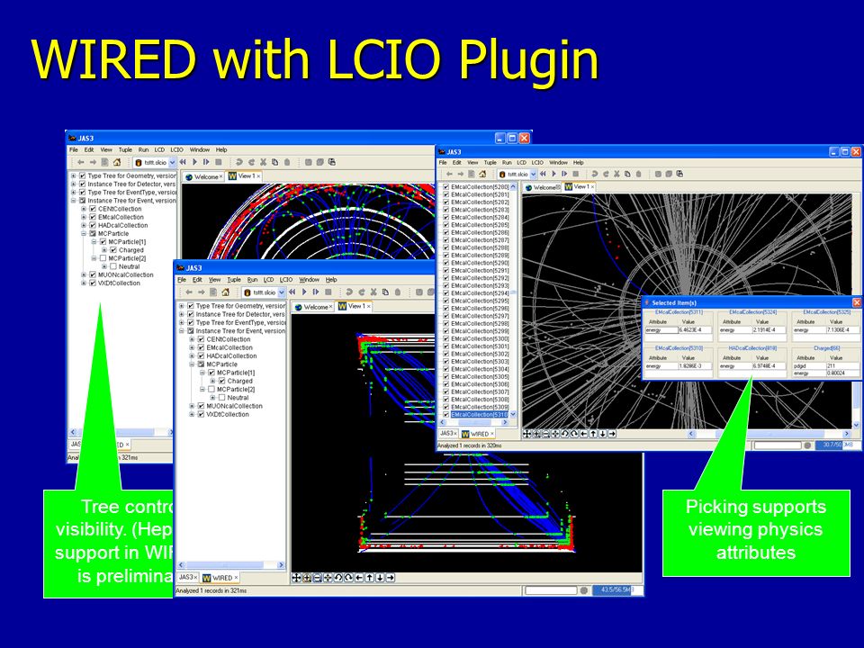
Task: Uncheck EMcalCollection[5300] in right window list
Action: click(x=446, y=339)
